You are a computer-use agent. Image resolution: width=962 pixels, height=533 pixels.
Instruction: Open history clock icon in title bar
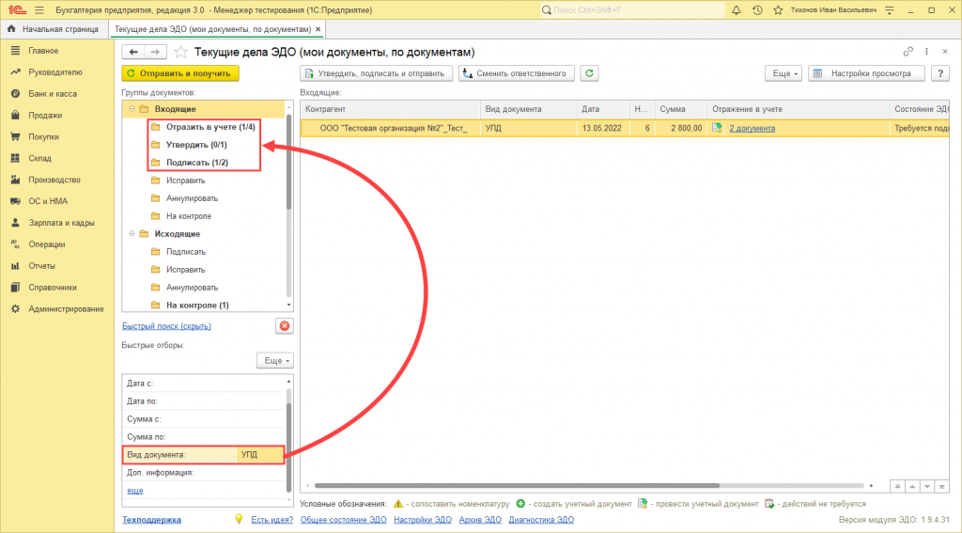tap(757, 9)
